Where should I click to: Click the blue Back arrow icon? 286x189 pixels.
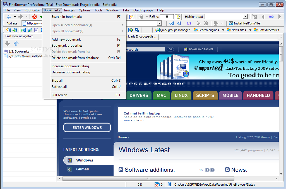[9, 17]
